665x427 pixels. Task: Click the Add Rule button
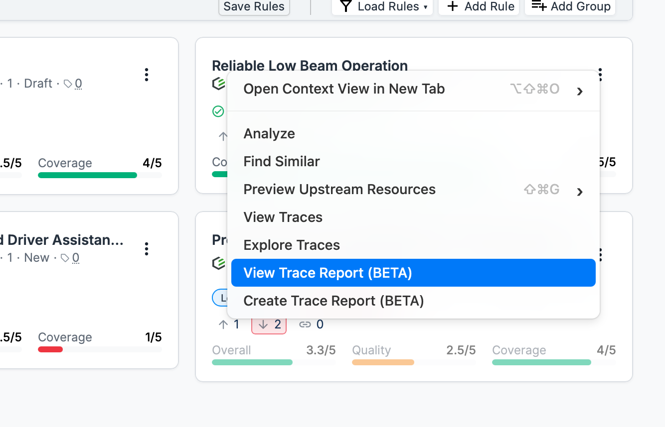[479, 6]
